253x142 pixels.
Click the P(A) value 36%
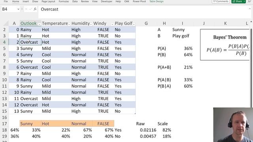(x=188, y=49)
